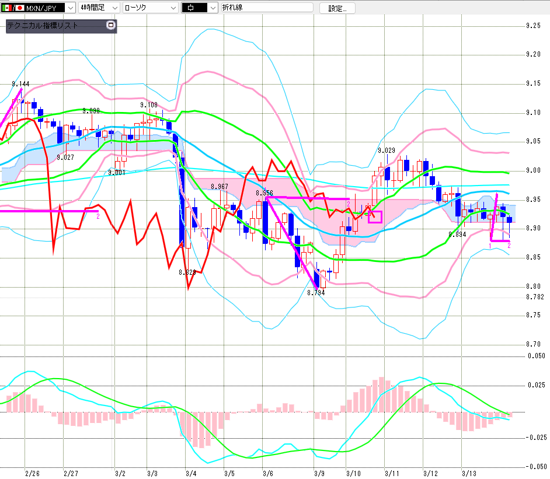
Task: Click the 8.829 low price label
Action: tap(187, 272)
